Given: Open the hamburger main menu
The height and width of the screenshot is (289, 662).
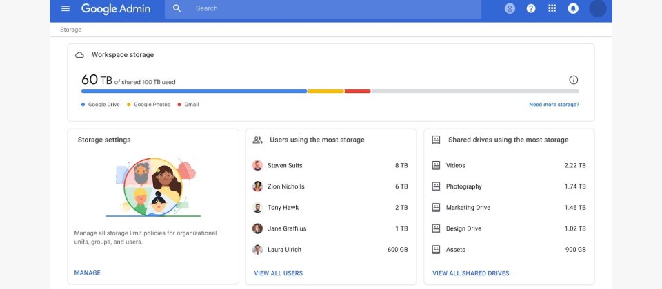Looking at the screenshot, I should tap(66, 8).
